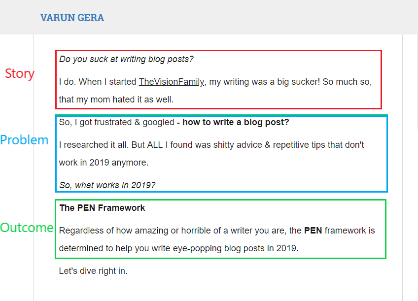Click the 'Let's dive right in.' sentence

pos(93,270)
